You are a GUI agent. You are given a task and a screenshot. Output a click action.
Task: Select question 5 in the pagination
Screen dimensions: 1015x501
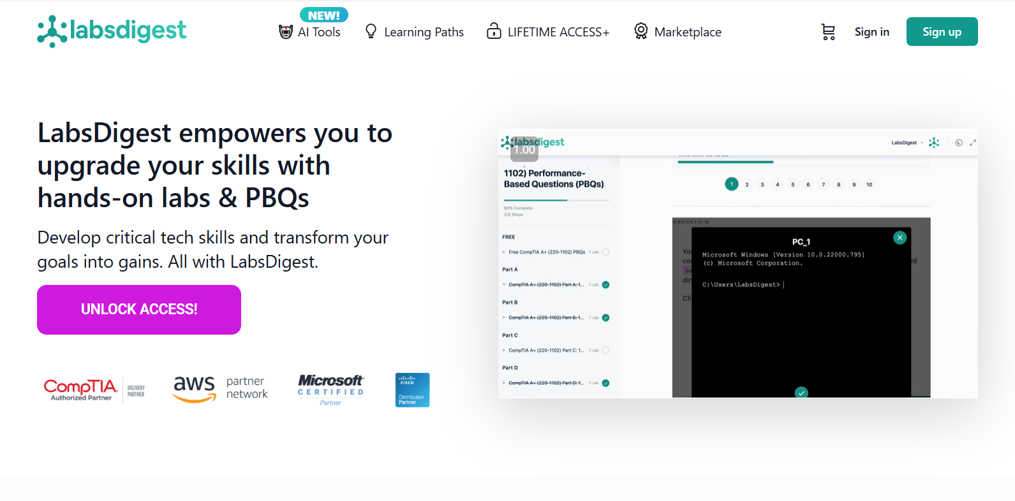[x=793, y=185]
